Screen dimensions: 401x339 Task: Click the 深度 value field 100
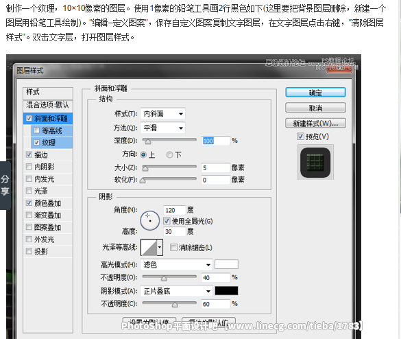click(215, 141)
